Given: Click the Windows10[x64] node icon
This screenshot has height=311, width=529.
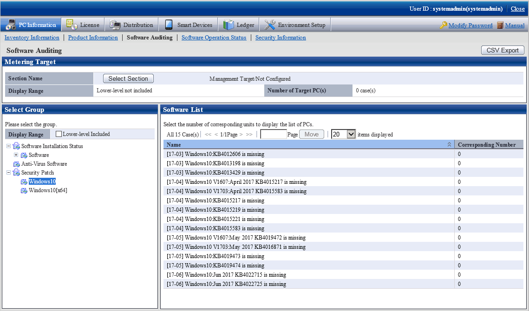Looking at the screenshot, I should (24, 190).
